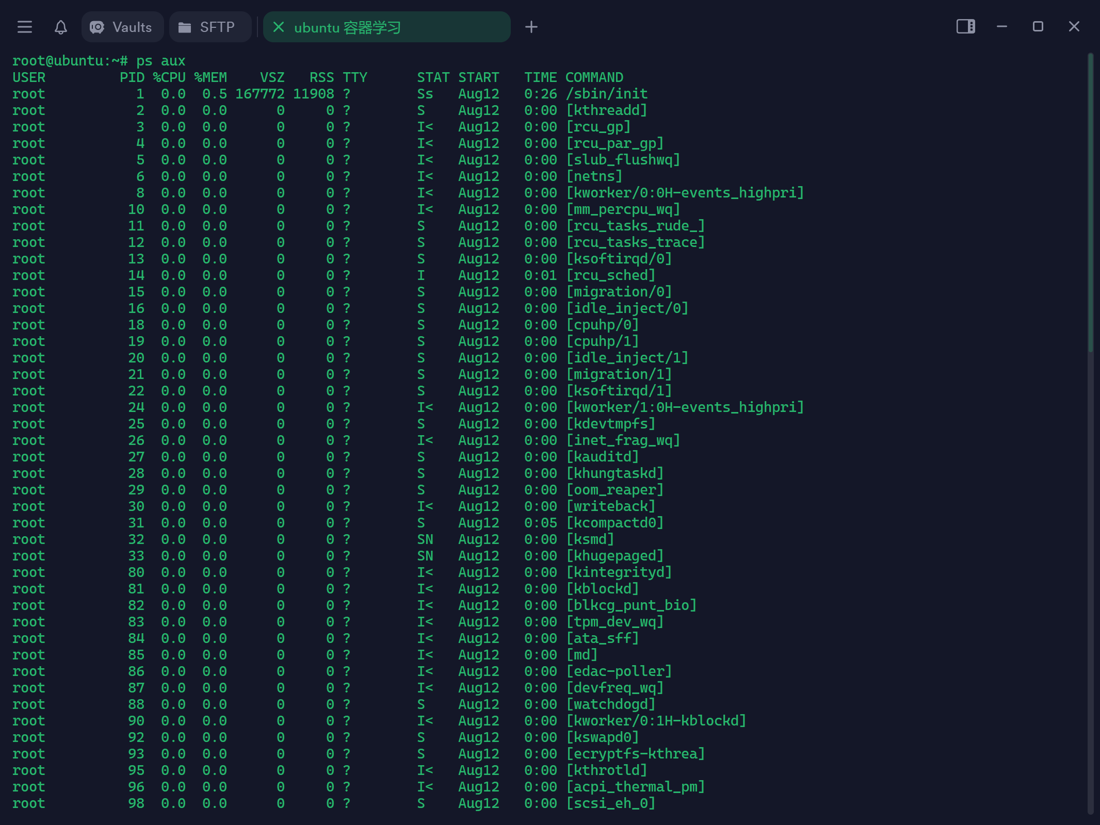Open a new tab with plus icon

point(531,27)
